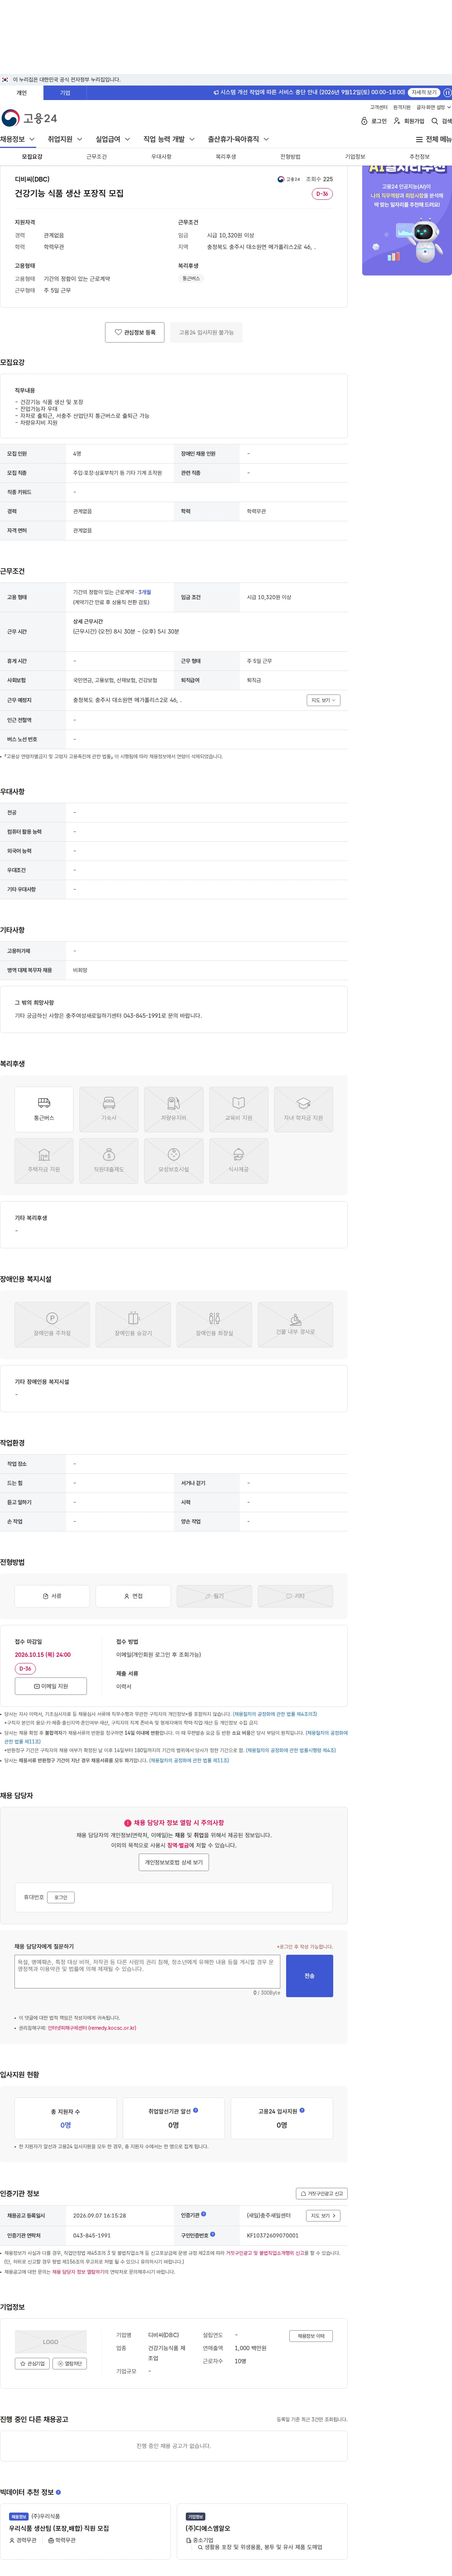Click 지도 보기 next to 근무 예정지
This screenshot has width=452, height=2576.
point(323,700)
